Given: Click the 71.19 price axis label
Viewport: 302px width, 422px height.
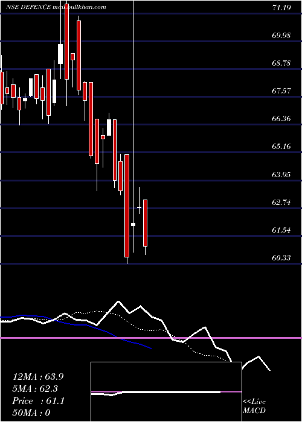Looking at the screenshot, I should (x=281, y=7).
